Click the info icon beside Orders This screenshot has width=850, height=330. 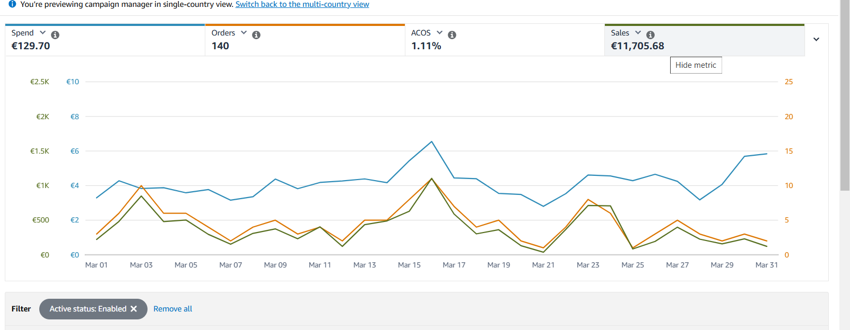(x=256, y=35)
